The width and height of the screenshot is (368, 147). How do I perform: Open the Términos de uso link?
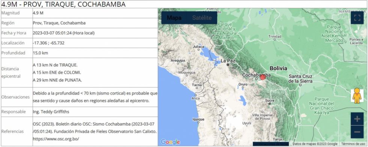click(353, 144)
